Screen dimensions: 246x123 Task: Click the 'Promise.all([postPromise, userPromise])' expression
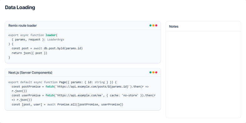coord(90,104)
